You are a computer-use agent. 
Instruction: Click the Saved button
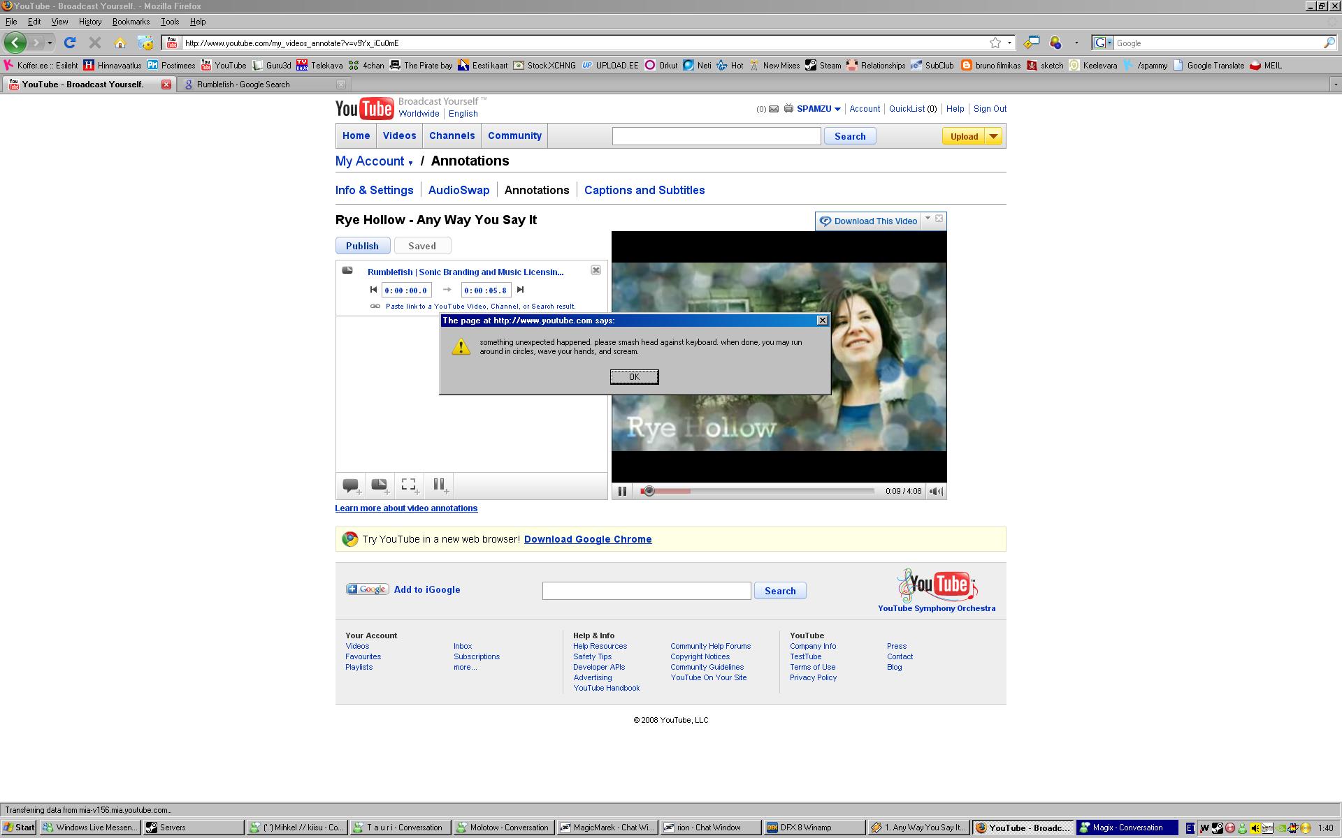coord(422,246)
